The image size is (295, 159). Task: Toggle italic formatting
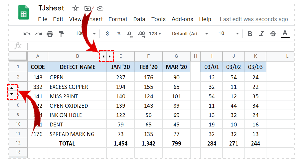click(262, 34)
